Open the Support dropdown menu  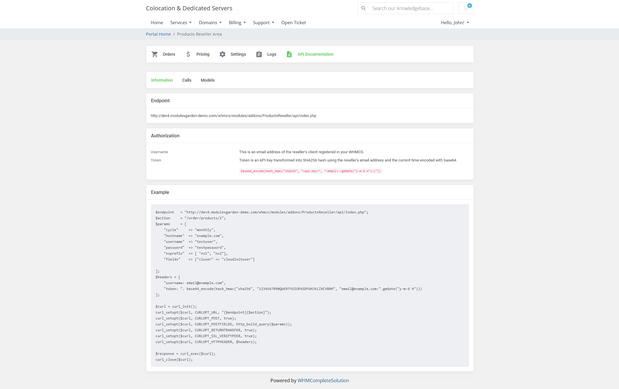[x=263, y=22]
